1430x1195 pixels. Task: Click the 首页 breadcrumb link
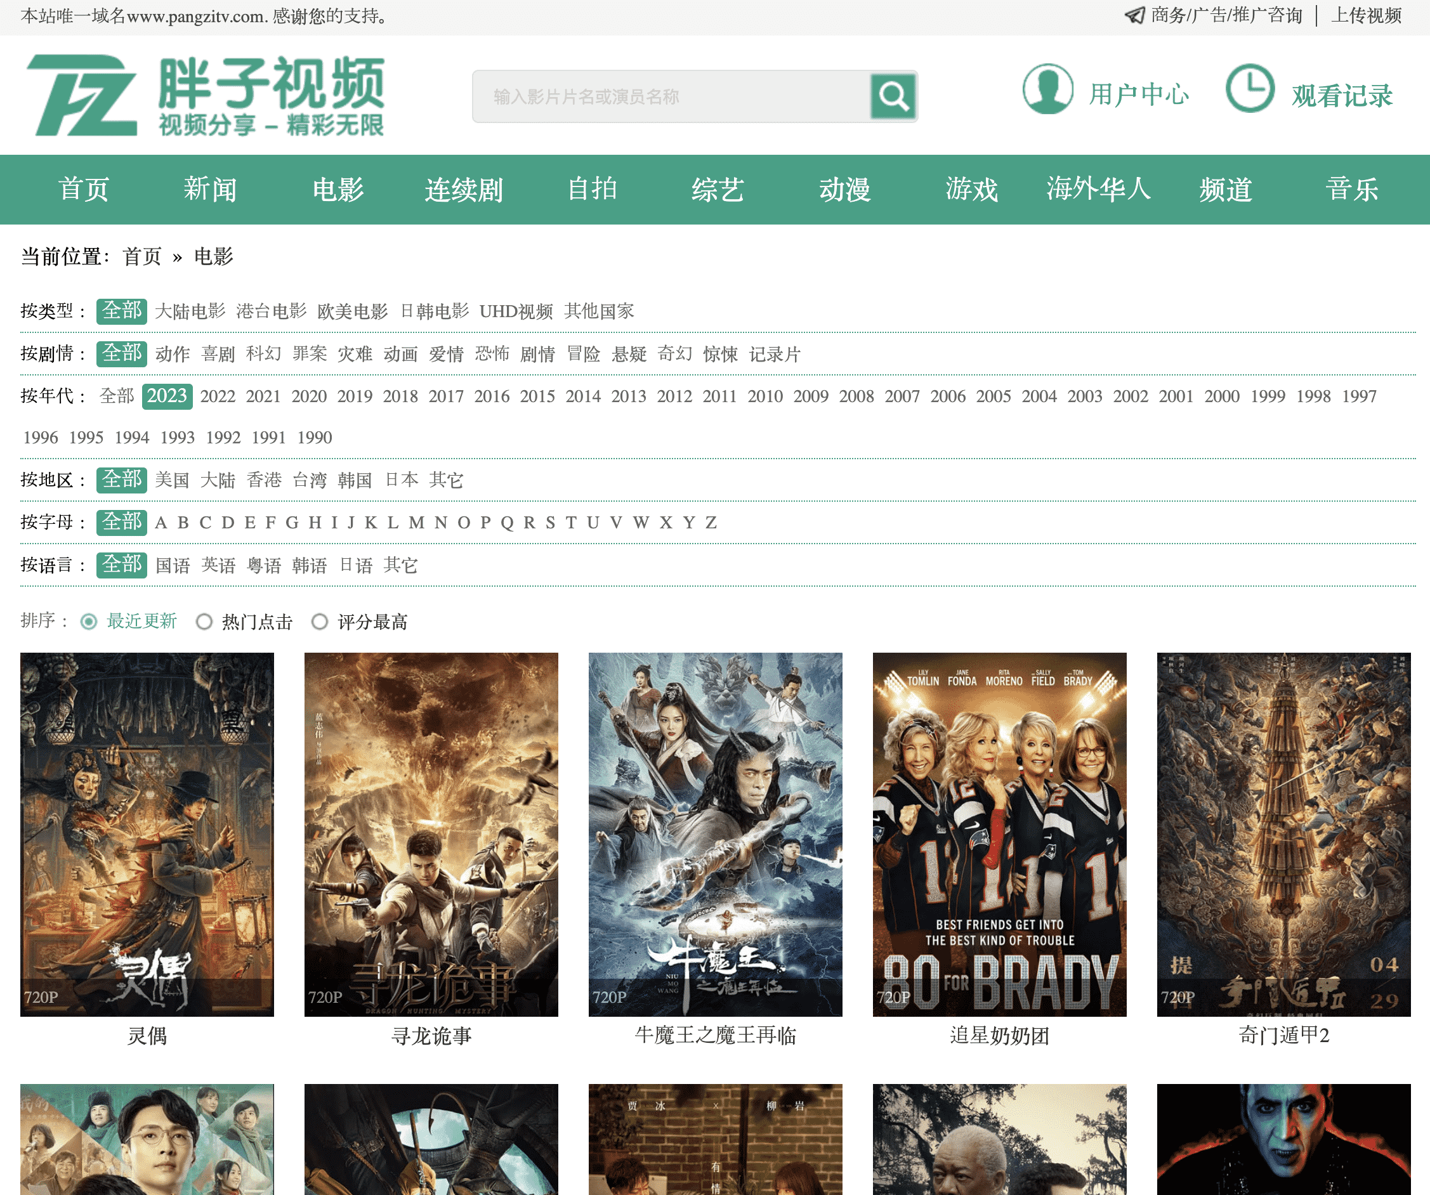point(141,257)
